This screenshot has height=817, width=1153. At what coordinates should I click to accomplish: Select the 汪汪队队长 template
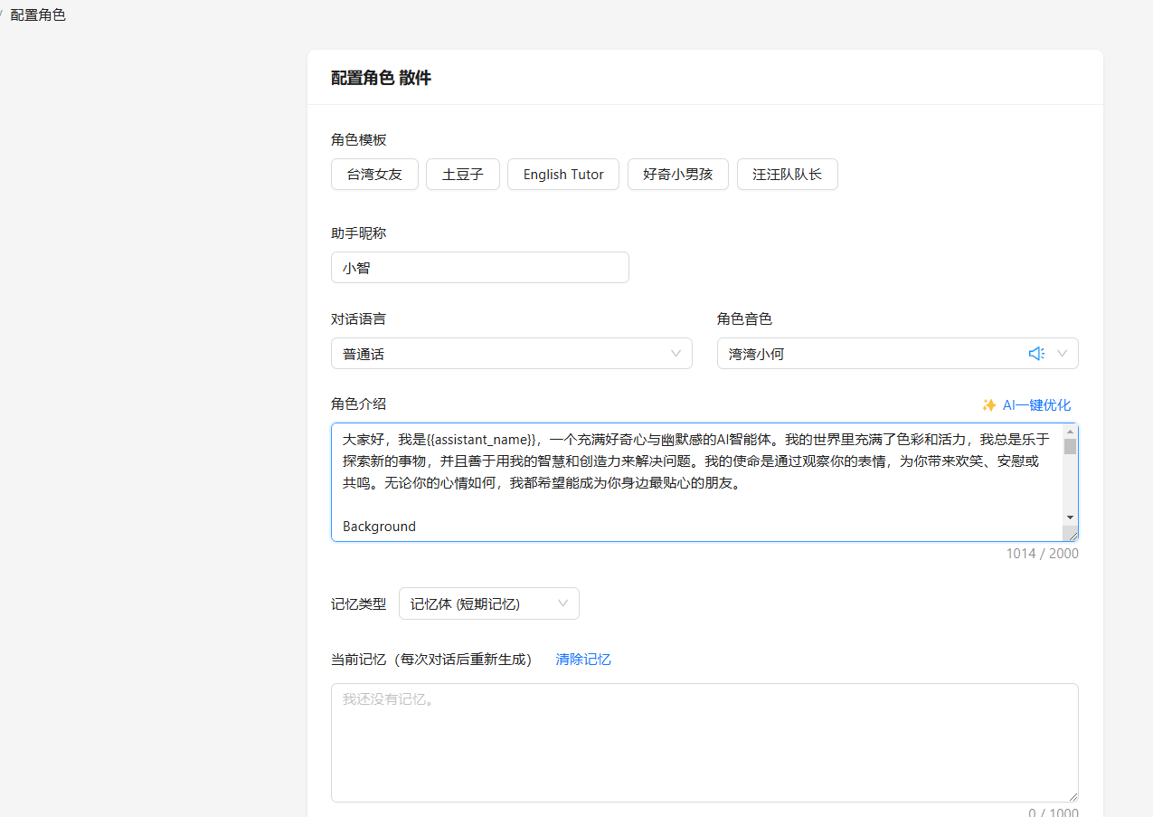click(787, 175)
